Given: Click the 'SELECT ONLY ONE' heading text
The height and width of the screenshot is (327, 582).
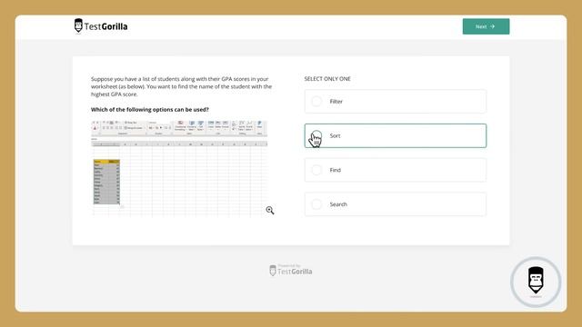Looking at the screenshot, I should tap(327, 79).
